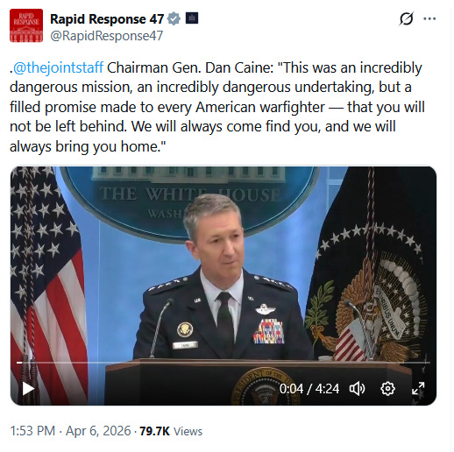Click the 79.7K Views counter
This screenshot has height=452, width=454.
tap(171, 431)
